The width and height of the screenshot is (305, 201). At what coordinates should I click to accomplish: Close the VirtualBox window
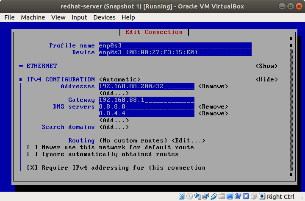coord(299,6)
